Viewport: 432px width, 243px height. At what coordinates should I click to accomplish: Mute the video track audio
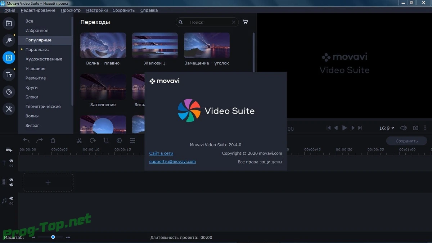(12, 185)
